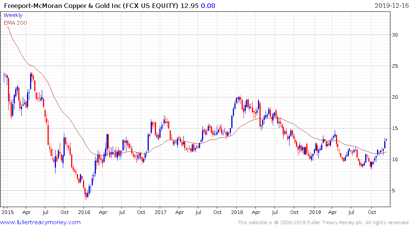Select the 'EMA 200' indicator label
Image resolution: width=409 pixels, height=228 pixels.
point(15,23)
